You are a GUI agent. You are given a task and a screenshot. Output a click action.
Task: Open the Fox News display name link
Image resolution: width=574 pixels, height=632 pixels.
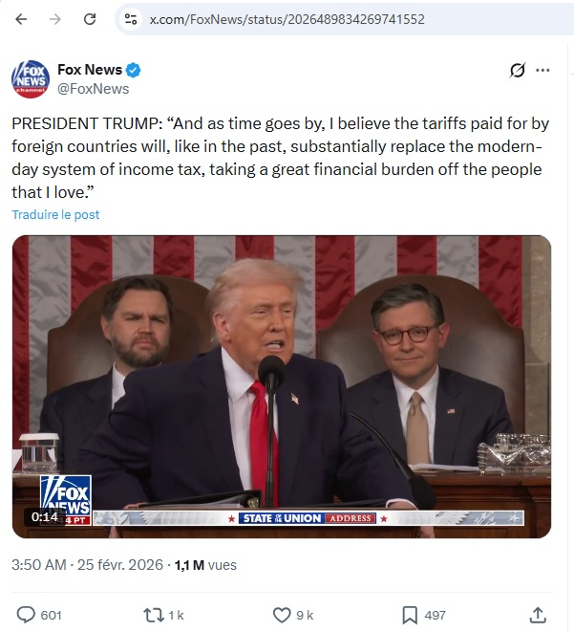(90, 70)
